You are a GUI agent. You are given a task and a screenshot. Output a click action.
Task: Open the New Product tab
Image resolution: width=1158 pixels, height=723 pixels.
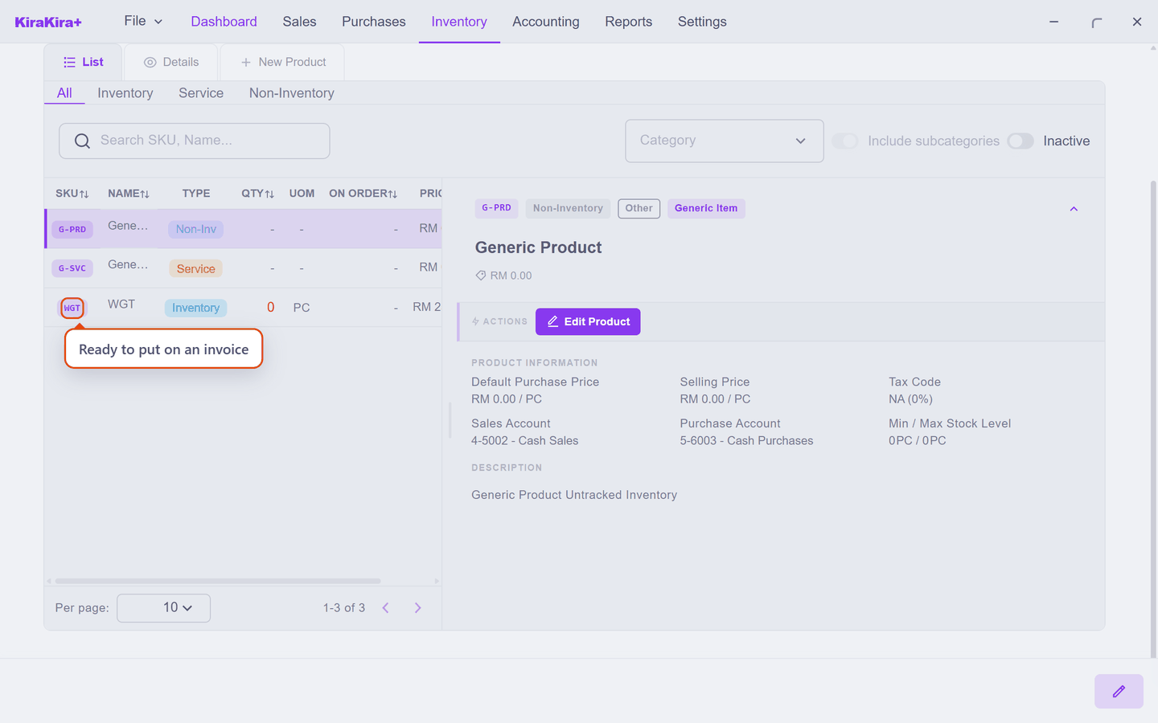[x=283, y=62]
